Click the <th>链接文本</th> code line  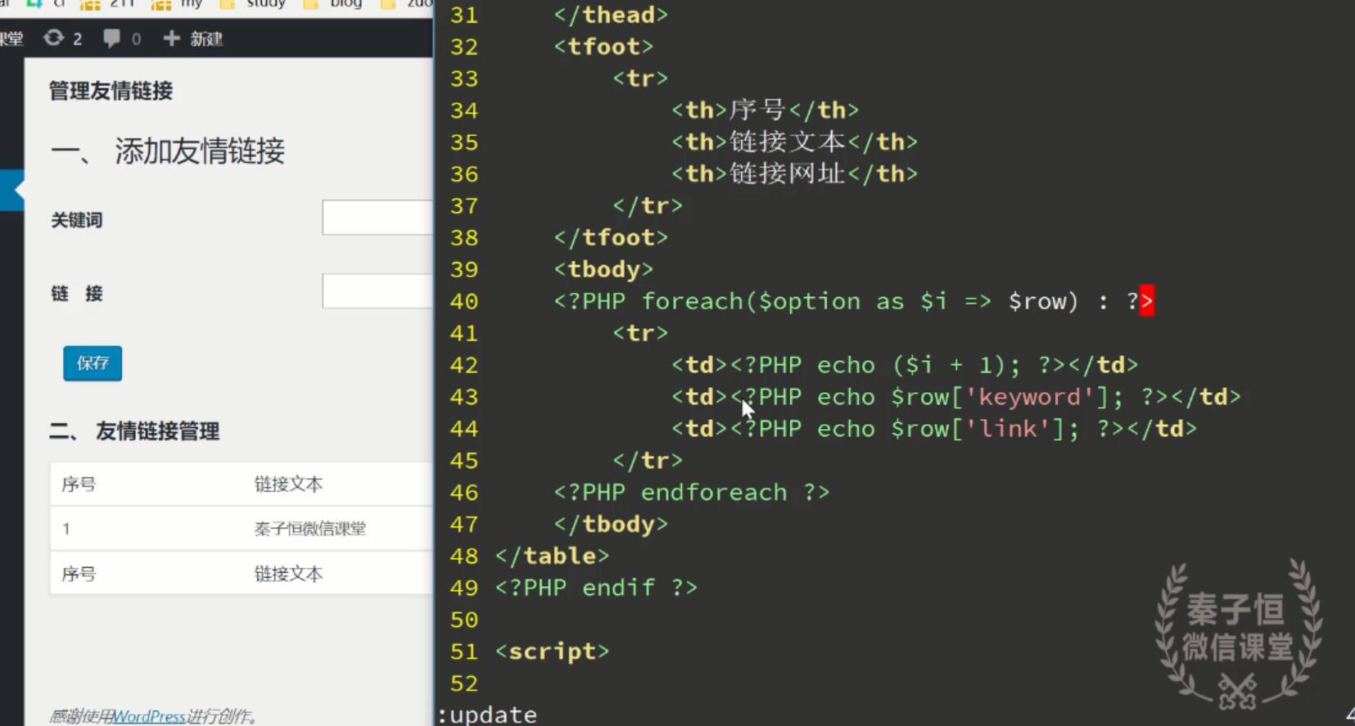795,142
